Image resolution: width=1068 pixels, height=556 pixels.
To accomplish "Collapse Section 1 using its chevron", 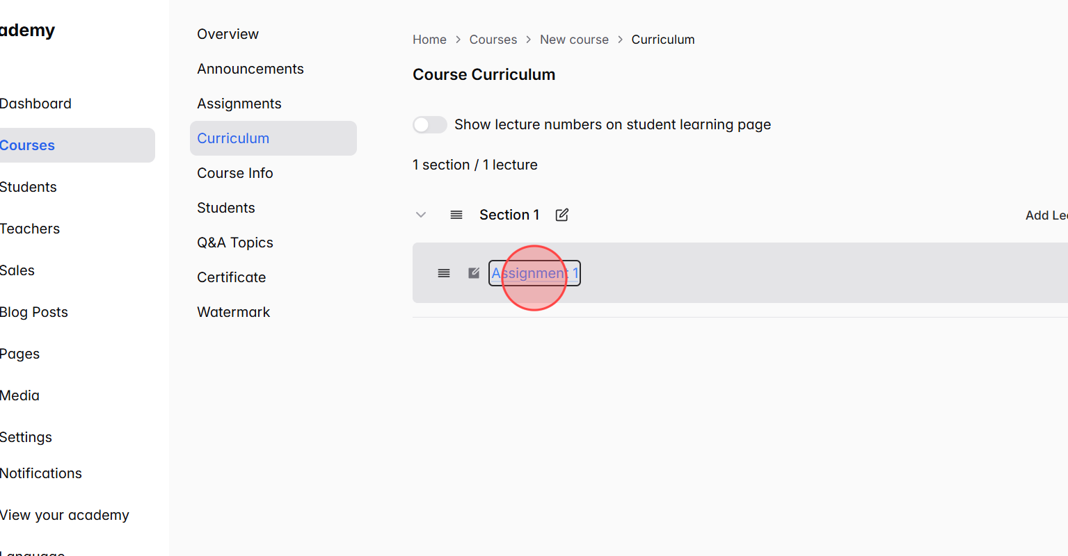I will [420, 215].
